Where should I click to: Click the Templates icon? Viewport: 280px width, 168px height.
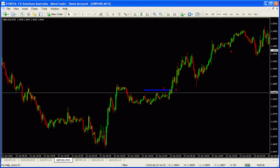tap(197, 14)
